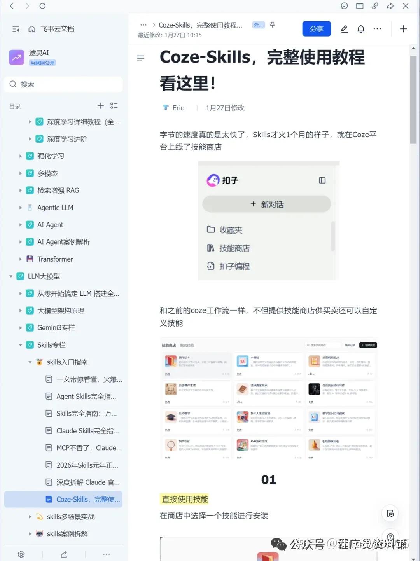The height and width of the screenshot is (561, 420).
Task: Open the more options ellipsis next to bell
Action: [377, 29]
